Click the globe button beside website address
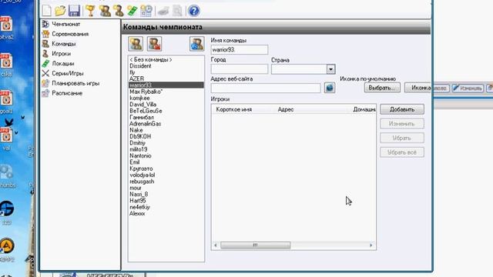 click(330, 88)
